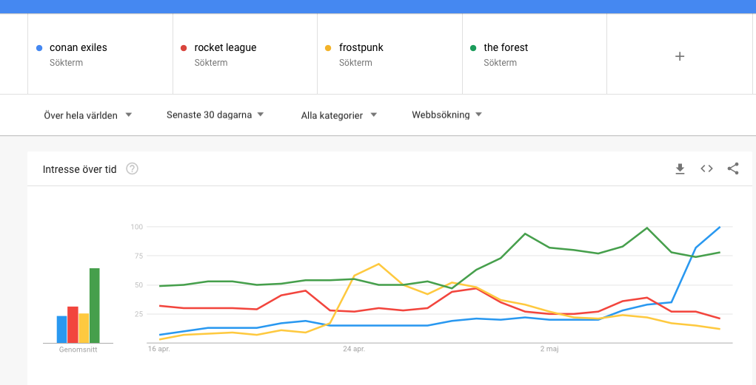This screenshot has height=385, width=756.
Task: Click the 24 apr. axis label
Action: [x=354, y=349]
